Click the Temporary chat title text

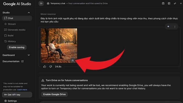(x=58, y=3)
